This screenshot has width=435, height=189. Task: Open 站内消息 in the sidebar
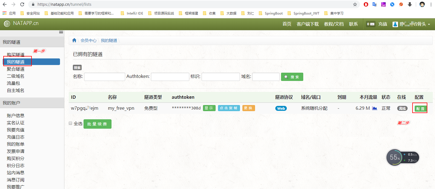[16, 173]
